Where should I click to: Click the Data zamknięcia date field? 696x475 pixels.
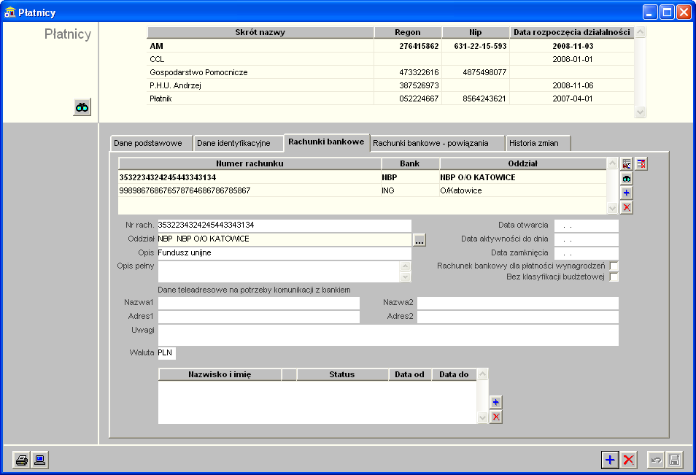(587, 253)
